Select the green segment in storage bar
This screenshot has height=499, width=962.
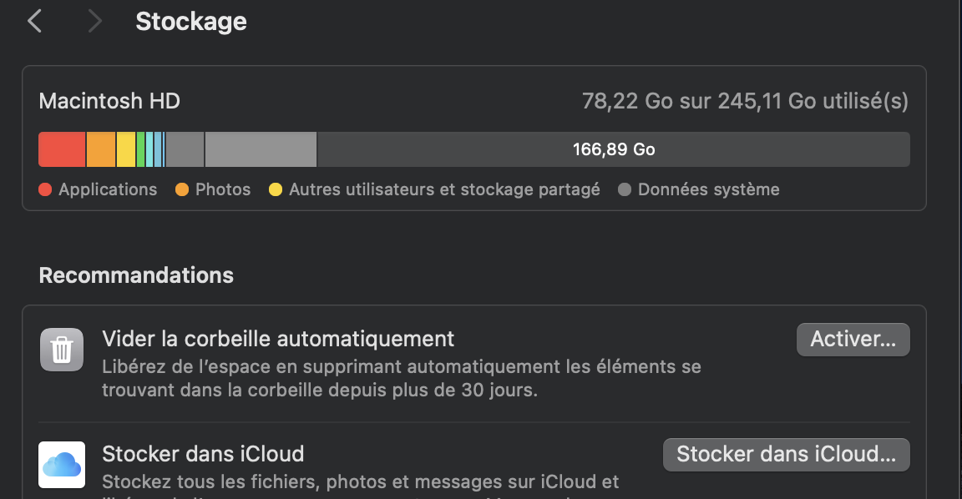(x=141, y=150)
